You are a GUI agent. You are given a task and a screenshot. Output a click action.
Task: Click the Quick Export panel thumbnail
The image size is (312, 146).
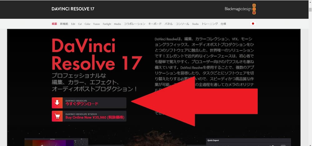[248, 142]
